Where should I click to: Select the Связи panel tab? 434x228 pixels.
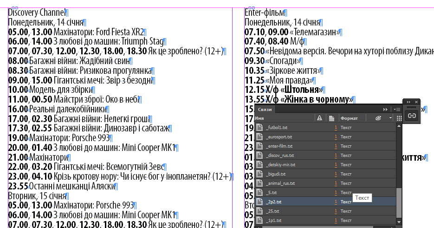(265, 110)
